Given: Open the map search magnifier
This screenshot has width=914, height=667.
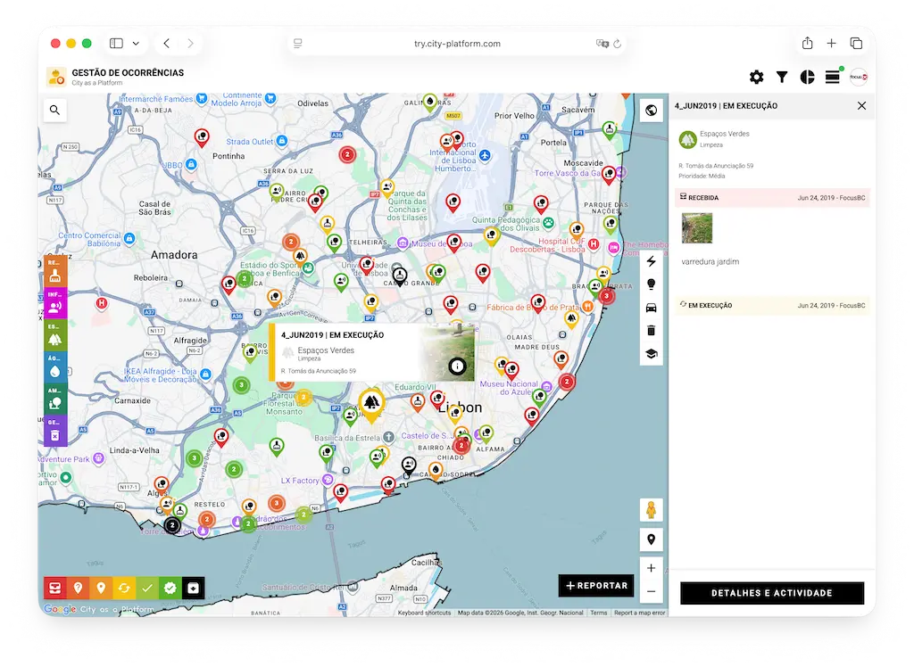Looking at the screenshot, I should [x=55, y=110].
